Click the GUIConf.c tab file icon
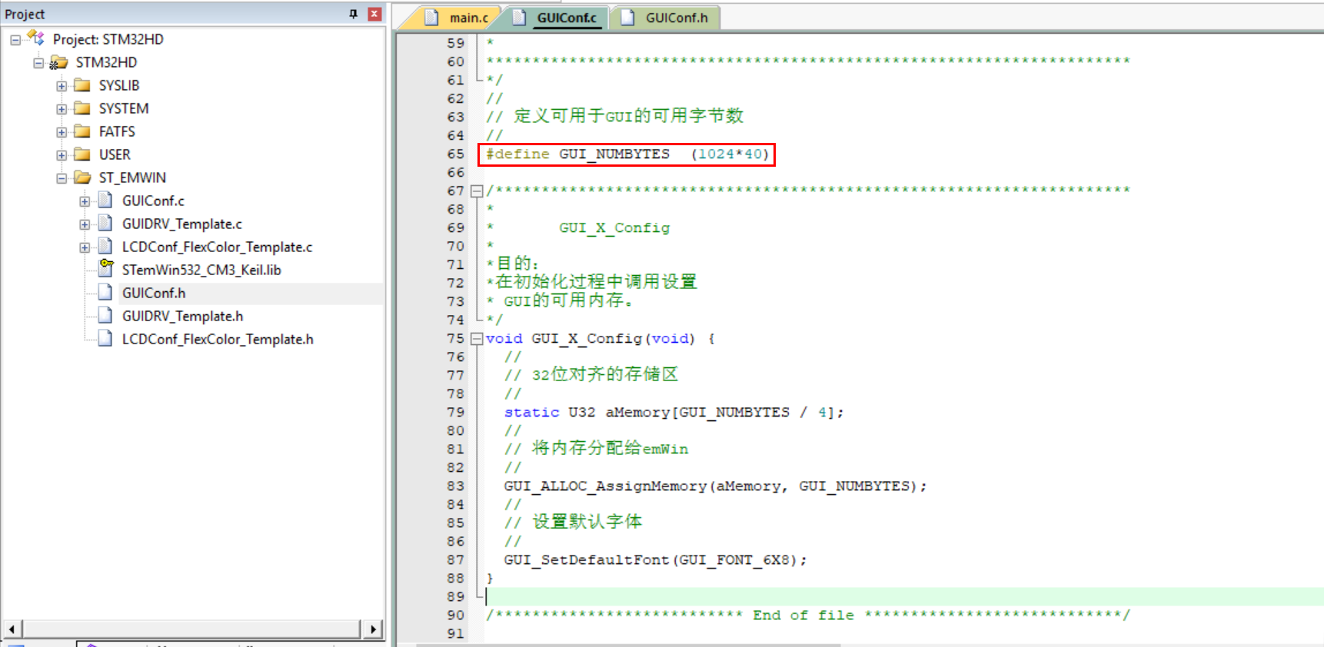Screen dimensions: 1324x647 pyautogui.click(x=519, y=18)
